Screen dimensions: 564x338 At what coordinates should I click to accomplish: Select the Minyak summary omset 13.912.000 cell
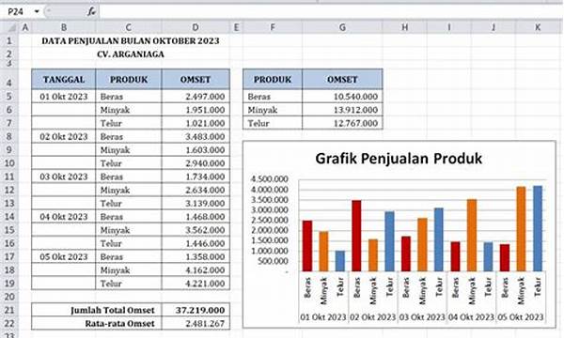342,110
